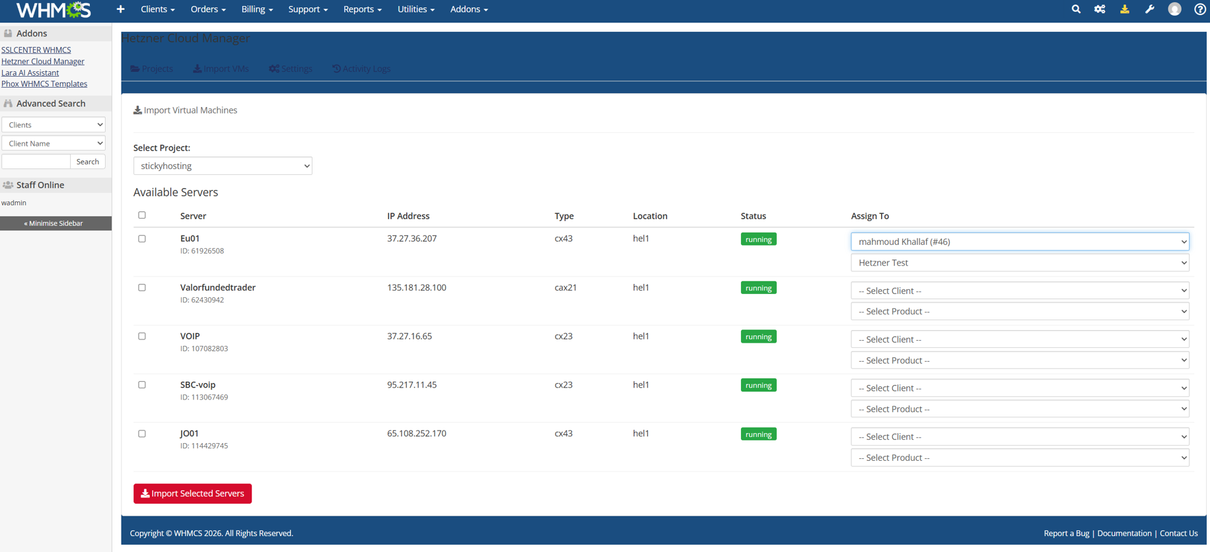Click the cax21 type cell
The image size is (1210, 552).
[x=566, y=287]
